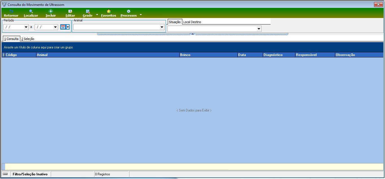Click the status bar indicator icon
The width and height of the screenshot is (385, 179).
click(x=5, y=174)
